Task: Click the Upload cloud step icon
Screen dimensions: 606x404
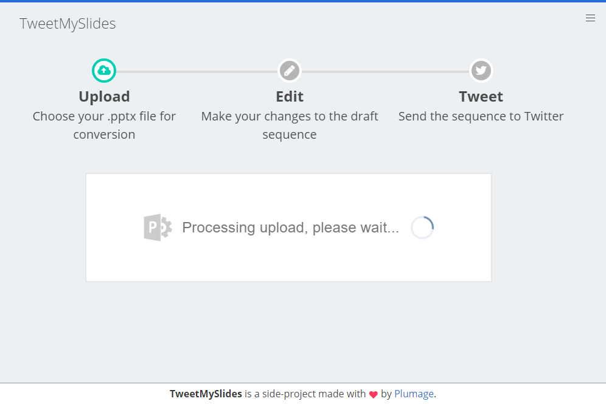Action: [104, 71]
